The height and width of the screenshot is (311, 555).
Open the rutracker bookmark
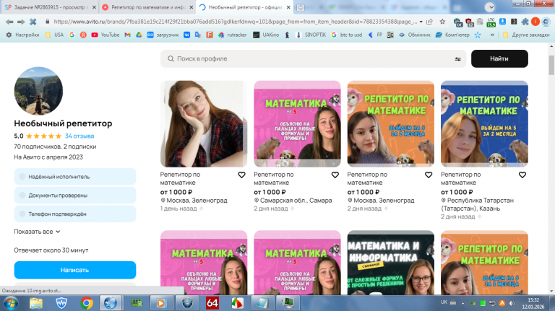pyautogui.click(x=232, y=35)
